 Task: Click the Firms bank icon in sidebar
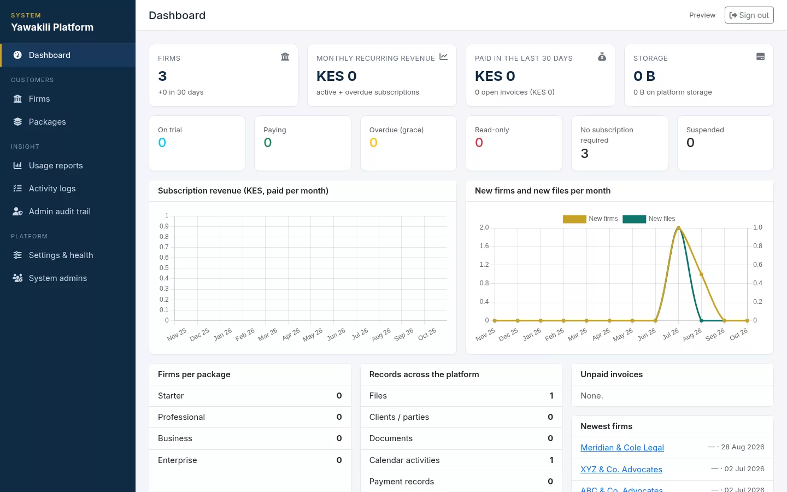pos(17,99)
